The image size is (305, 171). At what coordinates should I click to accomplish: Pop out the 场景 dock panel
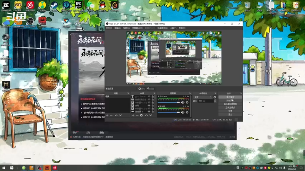pyautogui.click(x=128, y=93)
